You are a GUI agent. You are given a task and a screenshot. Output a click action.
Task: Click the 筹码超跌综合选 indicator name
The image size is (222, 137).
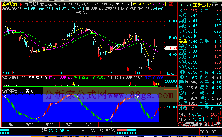pyautogui.click(x=38, y=5)
